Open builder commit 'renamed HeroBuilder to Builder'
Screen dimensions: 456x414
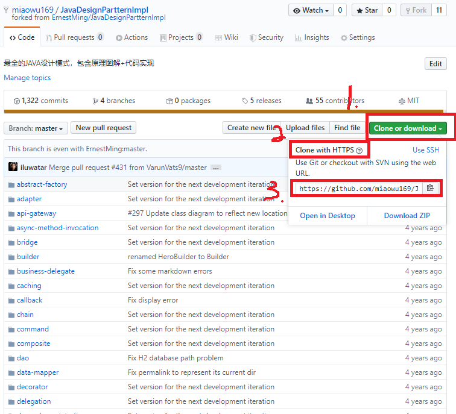(x=179, y=257)
